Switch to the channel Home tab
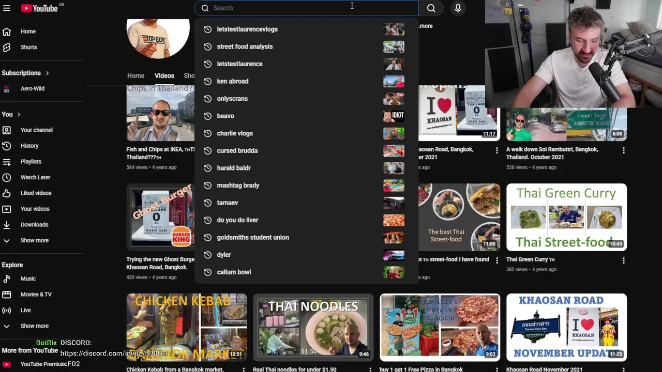This screenshot has height=372, width=662. tap(136, 76)
